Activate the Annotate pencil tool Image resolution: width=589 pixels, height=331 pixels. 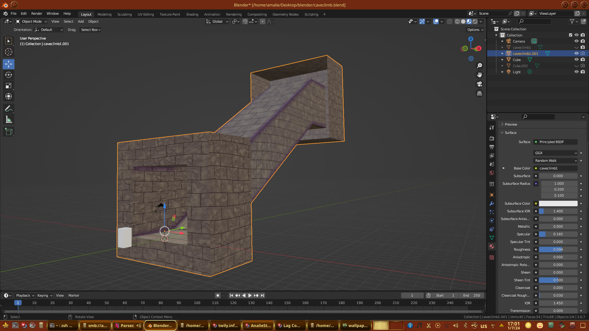[9, 109]
